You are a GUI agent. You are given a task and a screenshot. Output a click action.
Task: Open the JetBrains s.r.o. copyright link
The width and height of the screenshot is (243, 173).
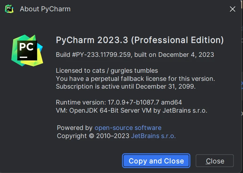(153, 136)
